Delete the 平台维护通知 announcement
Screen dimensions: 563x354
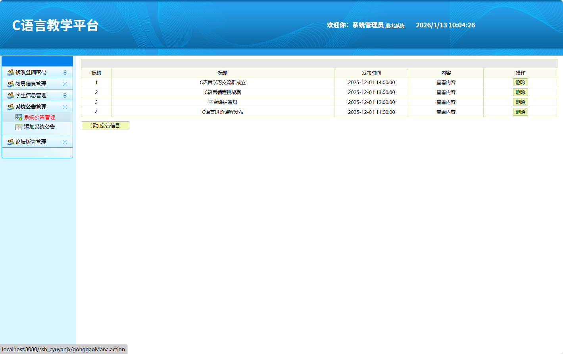point(520,102)
